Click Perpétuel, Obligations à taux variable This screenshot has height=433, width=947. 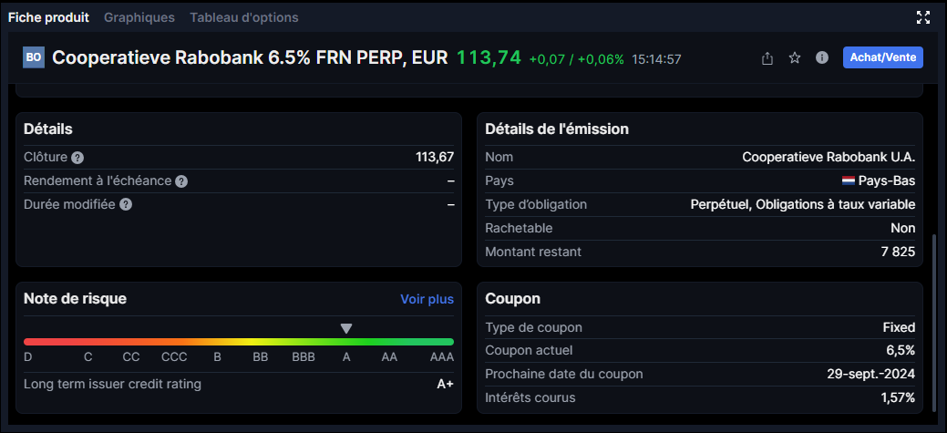tap(803, 205)
